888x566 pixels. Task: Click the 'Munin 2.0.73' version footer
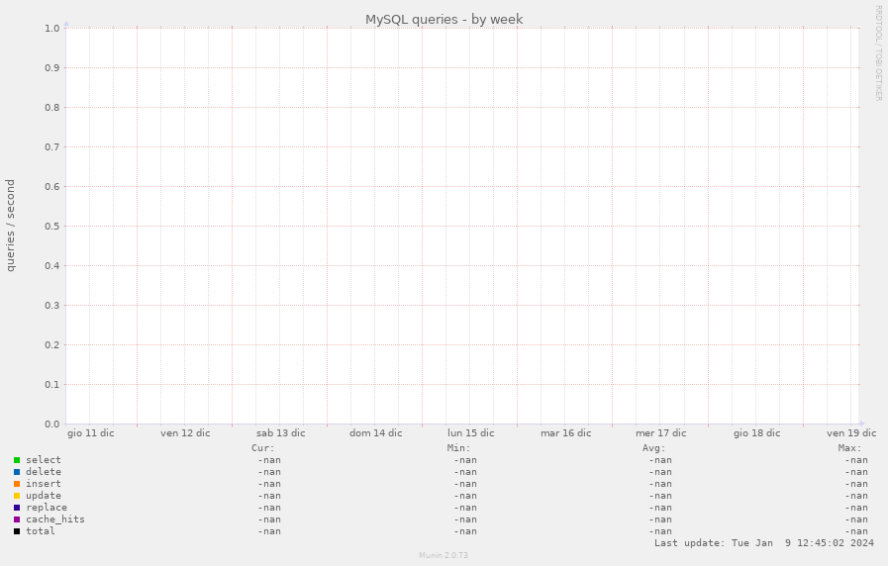coord(444,555)
